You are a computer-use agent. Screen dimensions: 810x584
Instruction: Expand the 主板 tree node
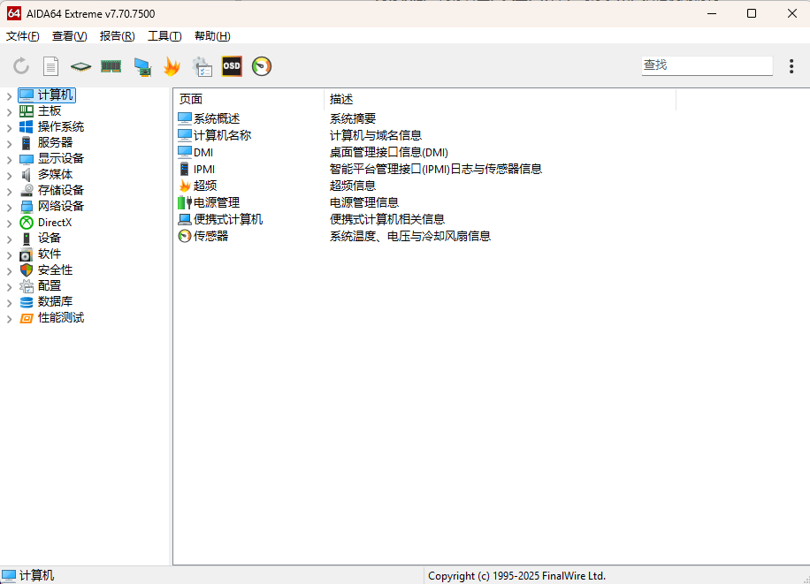click(x=9, y=112)
